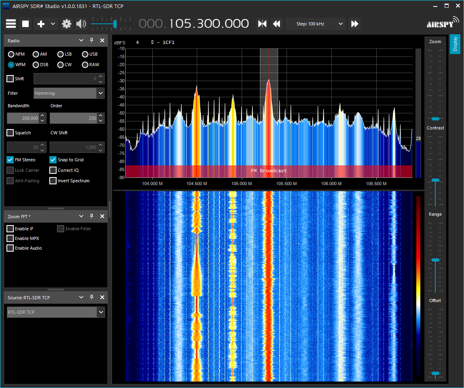Select RAW mode

[x=91, y=65]
